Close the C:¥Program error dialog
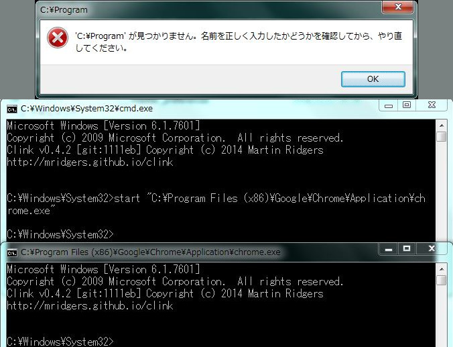453x347 pixels. pos(398,7)
